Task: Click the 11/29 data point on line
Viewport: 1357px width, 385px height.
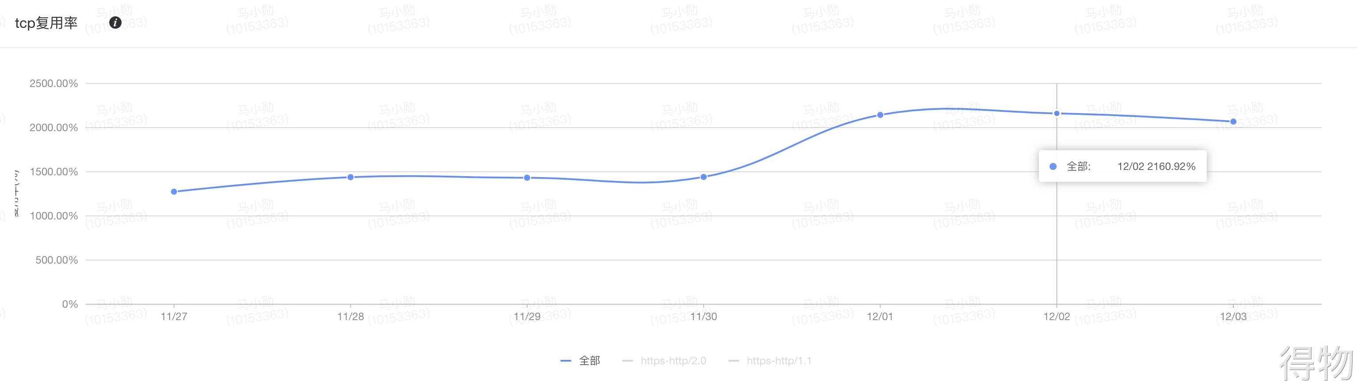Action: pos(527,178)
